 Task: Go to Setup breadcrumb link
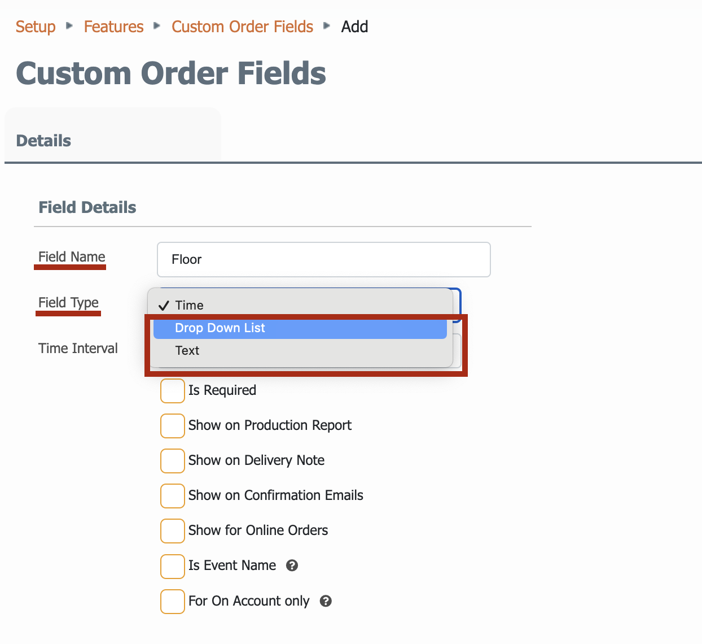click(36, 27)
